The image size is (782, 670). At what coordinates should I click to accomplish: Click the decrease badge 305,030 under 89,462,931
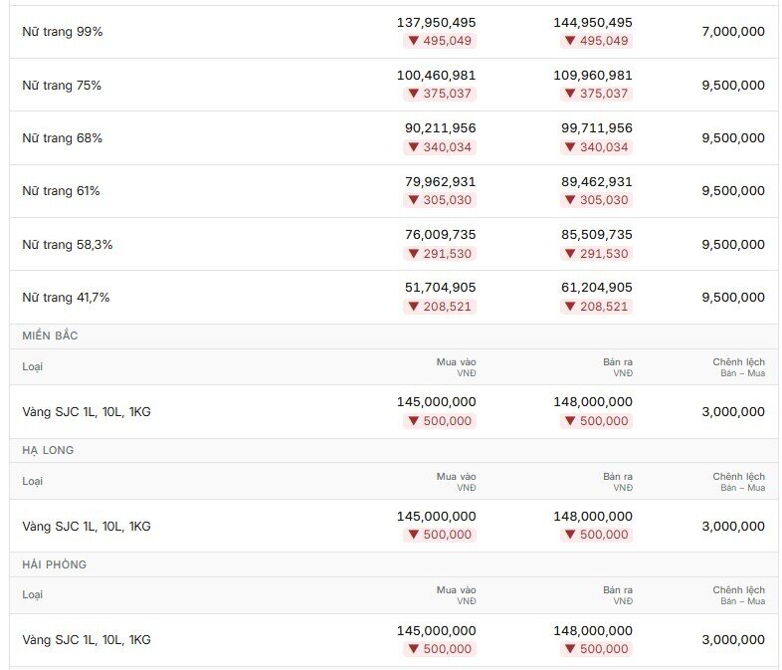[x=597, y=200]
